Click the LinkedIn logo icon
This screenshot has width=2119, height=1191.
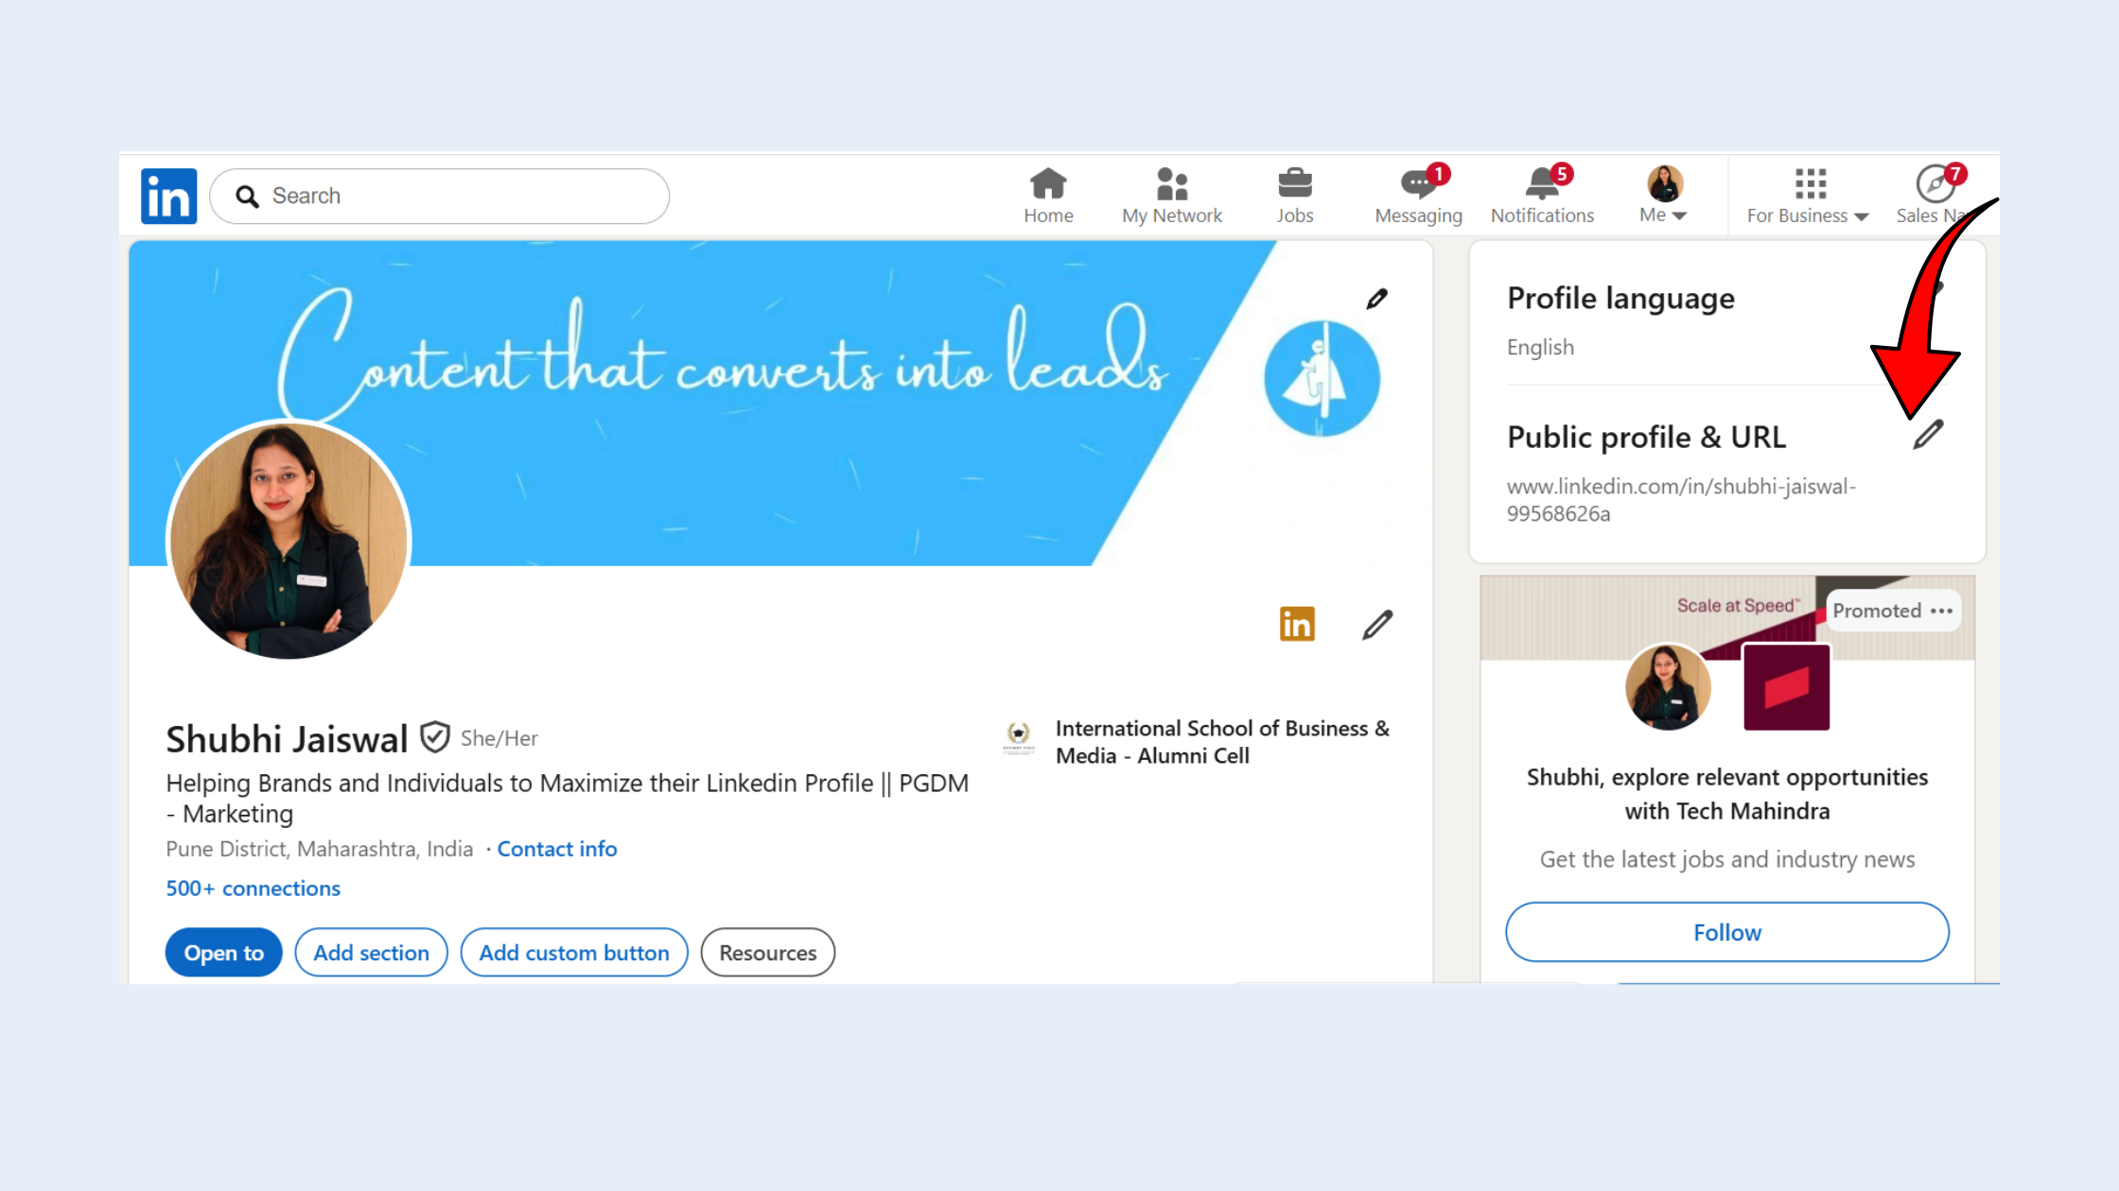click(168, 197)
